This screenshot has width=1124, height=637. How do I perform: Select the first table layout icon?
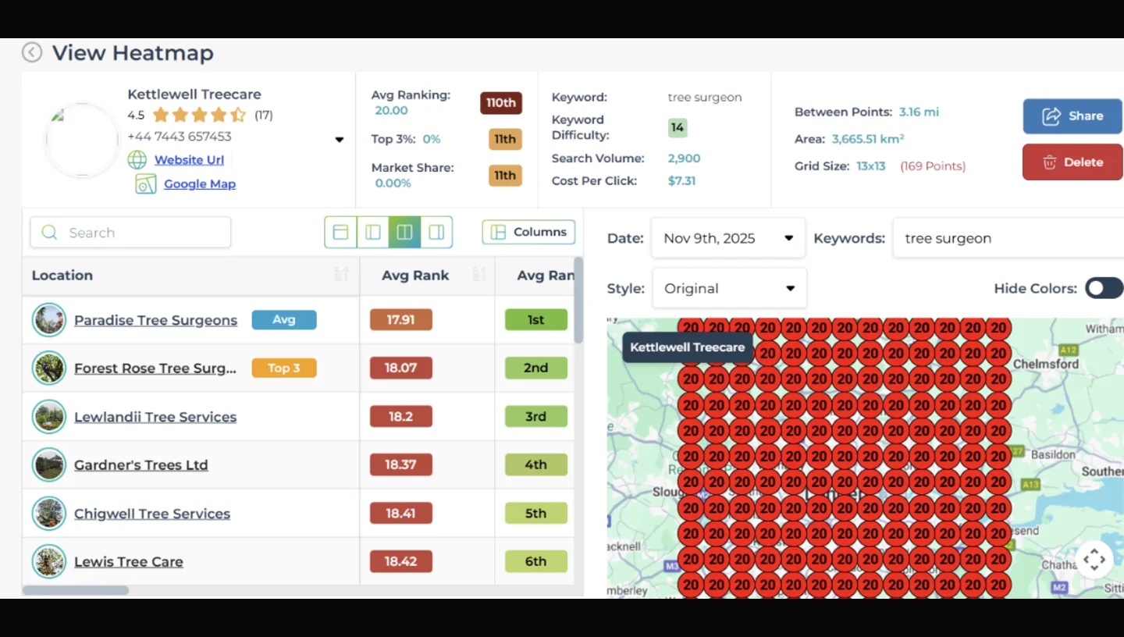coord(340,232)
